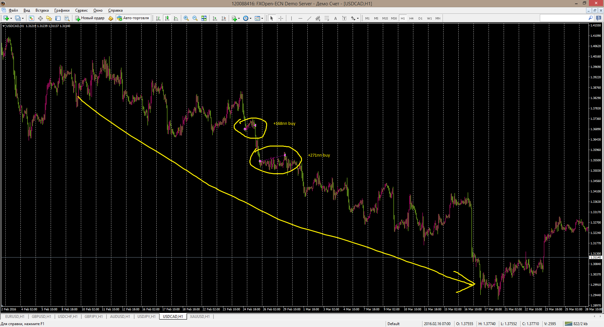Open the Графики menu
The image size is (604, 327).
(x=62, y=10)
